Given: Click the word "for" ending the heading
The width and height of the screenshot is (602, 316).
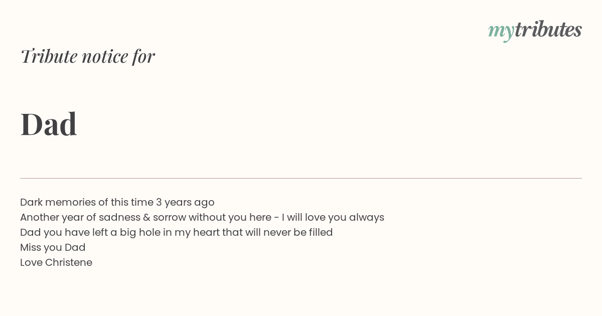Looking at the screenshot, I should [x=143, y=56].
